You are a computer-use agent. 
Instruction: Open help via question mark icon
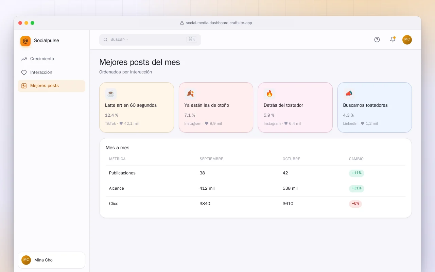pyautogui.click(x=377, y=39)
